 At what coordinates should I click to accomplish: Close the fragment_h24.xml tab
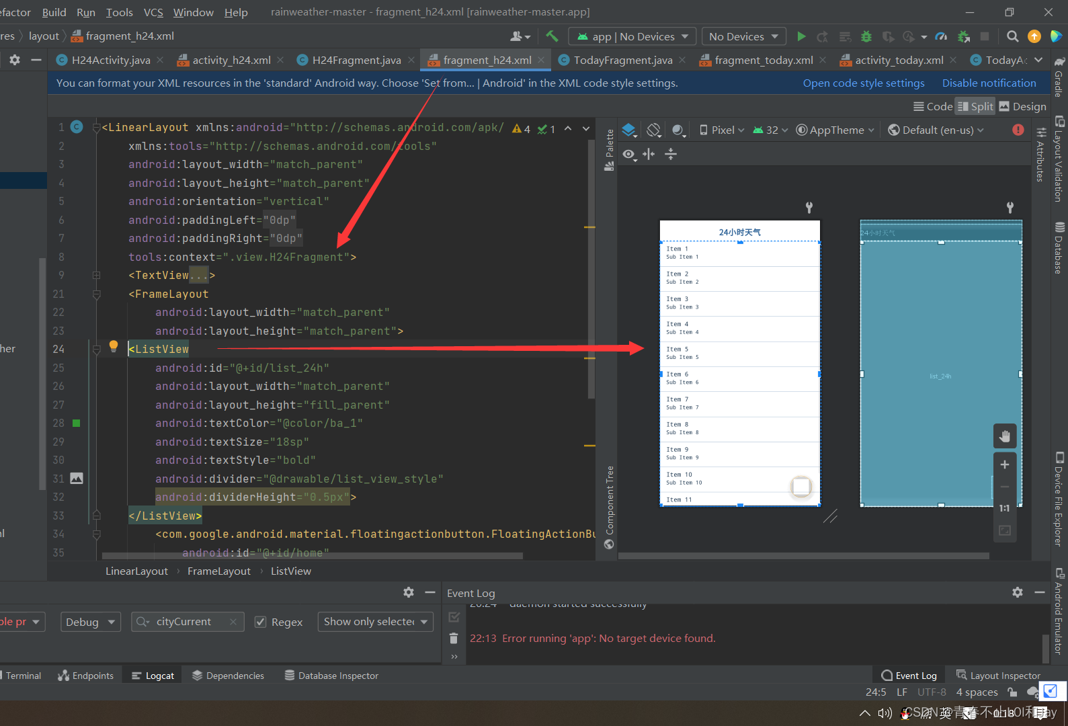click(x=541, y=60)
